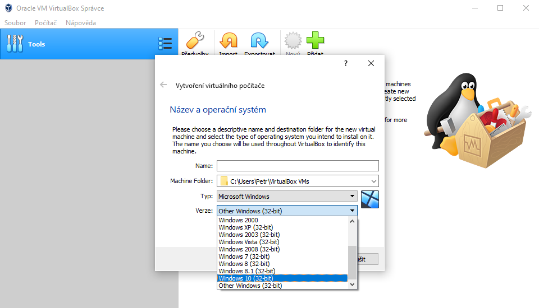Image resolution: width=539 pixels, height=308 pixels.
Task: Select Windows 10 (32-bit) from list
Action: coord(245,278)
